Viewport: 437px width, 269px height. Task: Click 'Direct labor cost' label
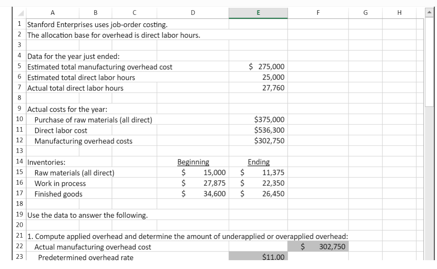61,130
